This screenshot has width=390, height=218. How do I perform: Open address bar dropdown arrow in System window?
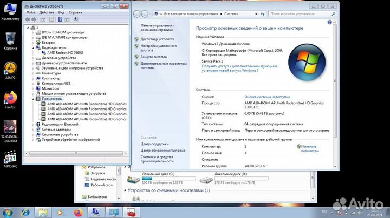(256, 14)
